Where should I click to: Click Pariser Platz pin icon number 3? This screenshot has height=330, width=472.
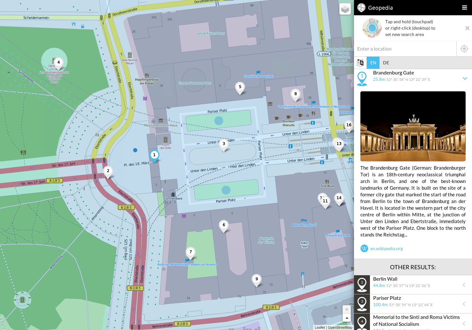[362, 304]
